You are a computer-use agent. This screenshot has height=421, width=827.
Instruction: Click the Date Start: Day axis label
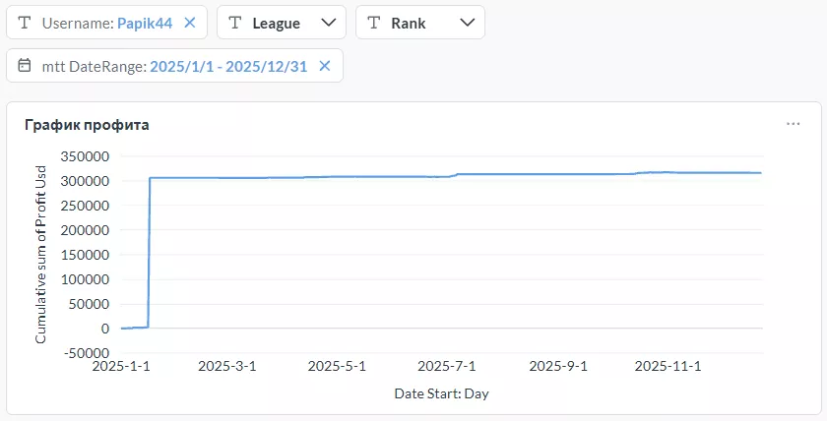(x=441, y=393)
